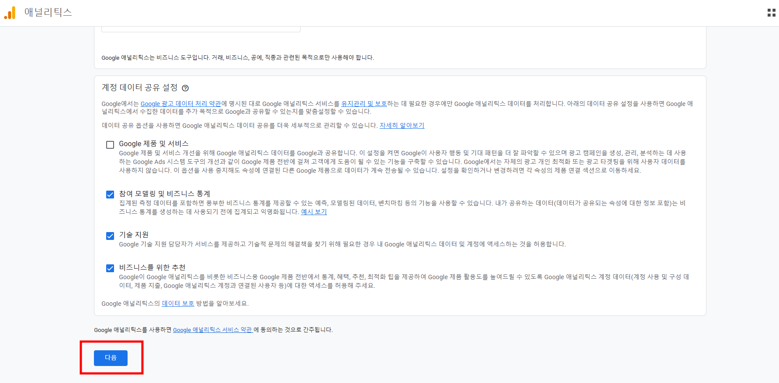The width and height of the screenshot is (779, 383).
Task: Open Google 애널리틱스 서비스 약관 link
Action: coord(213,330)
